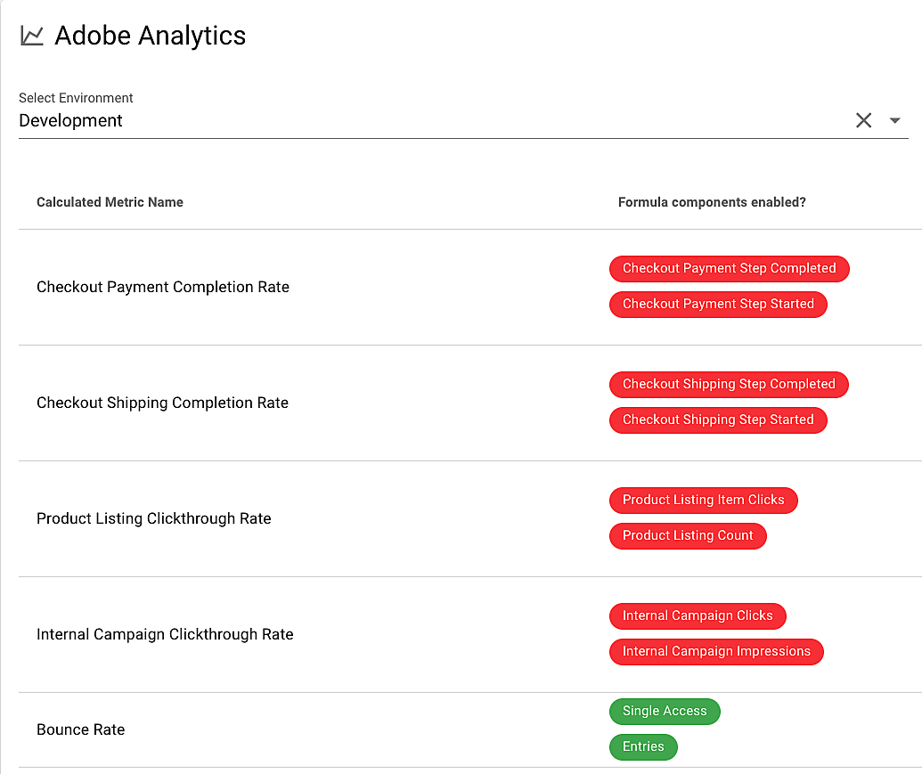
Task: Select the Product Listing Clickthrough Rate row
Action: pos(470,518)
